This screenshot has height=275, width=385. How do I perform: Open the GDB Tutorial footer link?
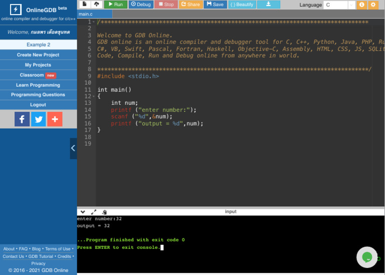[x=40, y=256]
